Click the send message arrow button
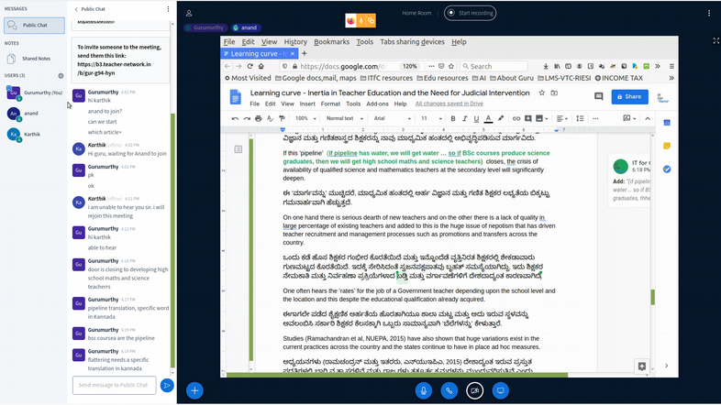 tap(166, 385)
